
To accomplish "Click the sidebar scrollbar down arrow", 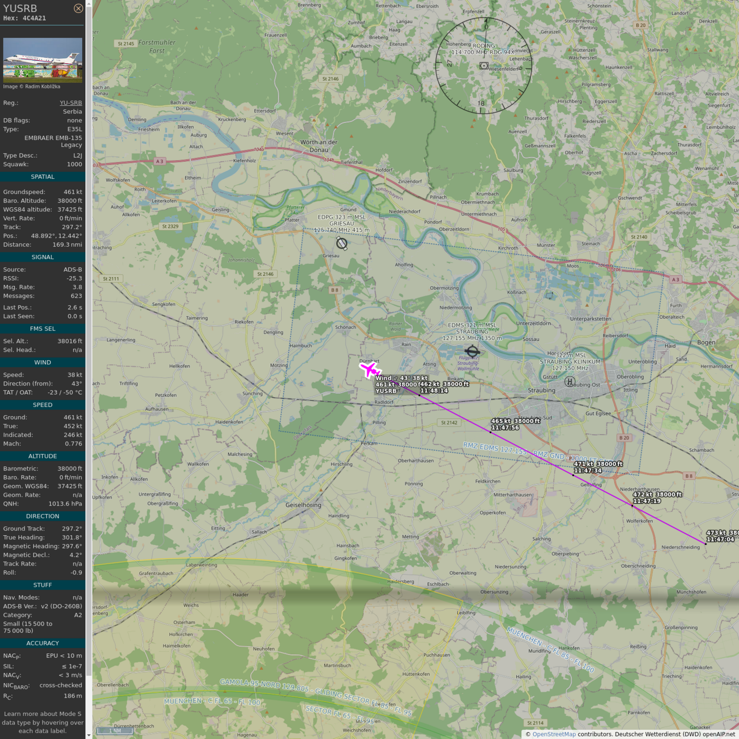I will [89, 735].
